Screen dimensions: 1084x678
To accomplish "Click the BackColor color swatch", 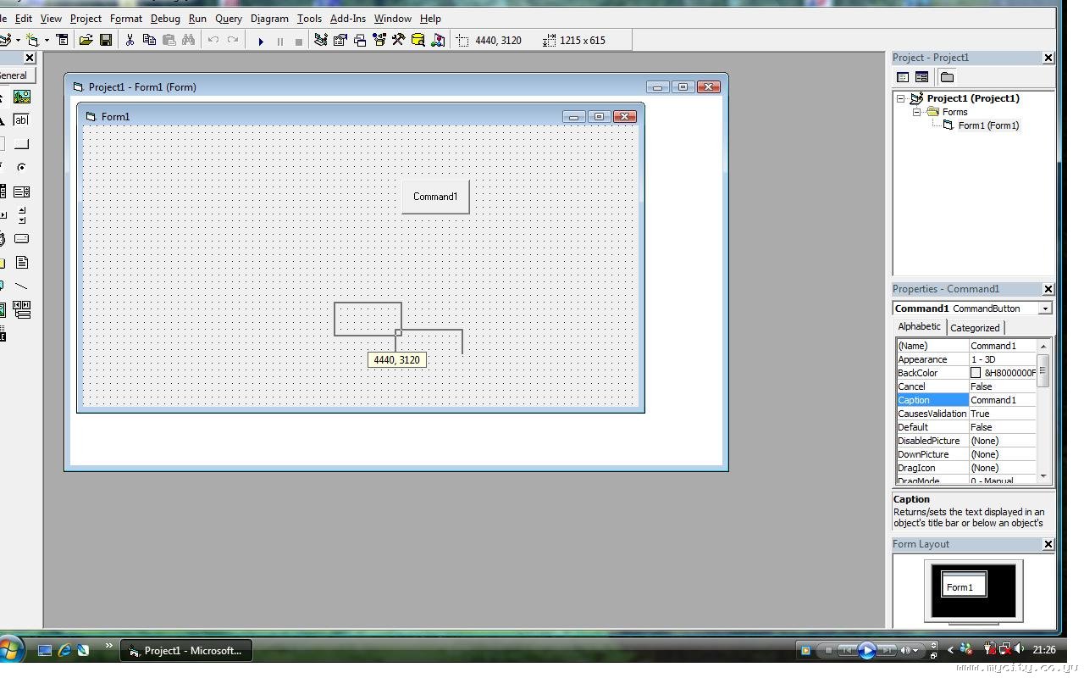I will 976,373.
